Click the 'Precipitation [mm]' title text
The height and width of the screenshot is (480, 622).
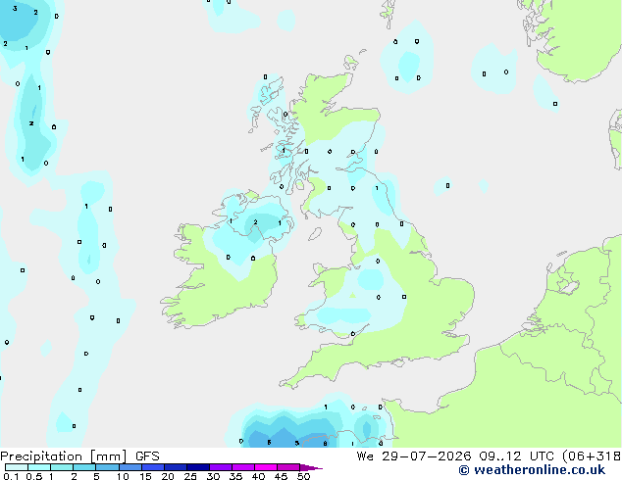tap(64, 456)
